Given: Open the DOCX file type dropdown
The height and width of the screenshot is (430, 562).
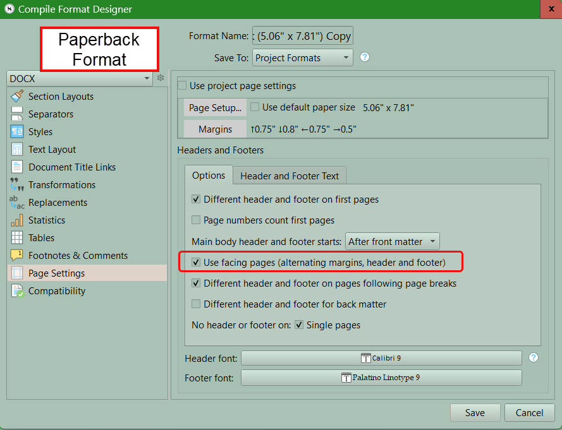Looking at the screenshot, I should click(x=79, y=79).
